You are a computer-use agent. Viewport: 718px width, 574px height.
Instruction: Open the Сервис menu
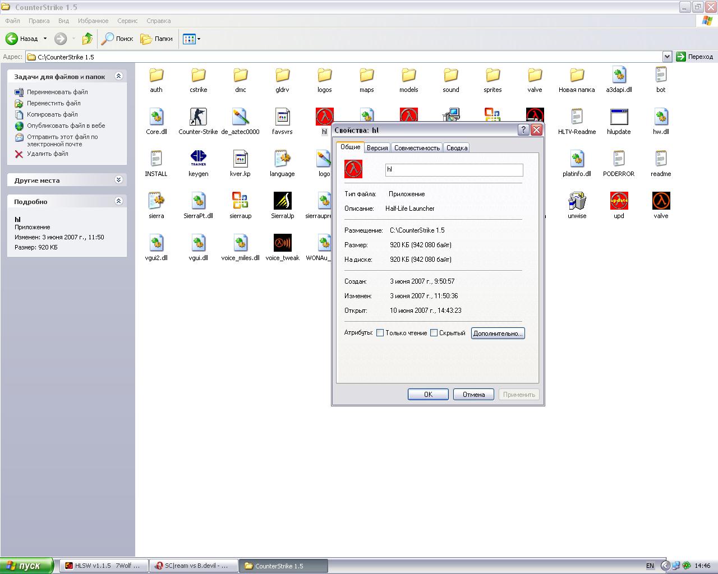pos(127,21)
